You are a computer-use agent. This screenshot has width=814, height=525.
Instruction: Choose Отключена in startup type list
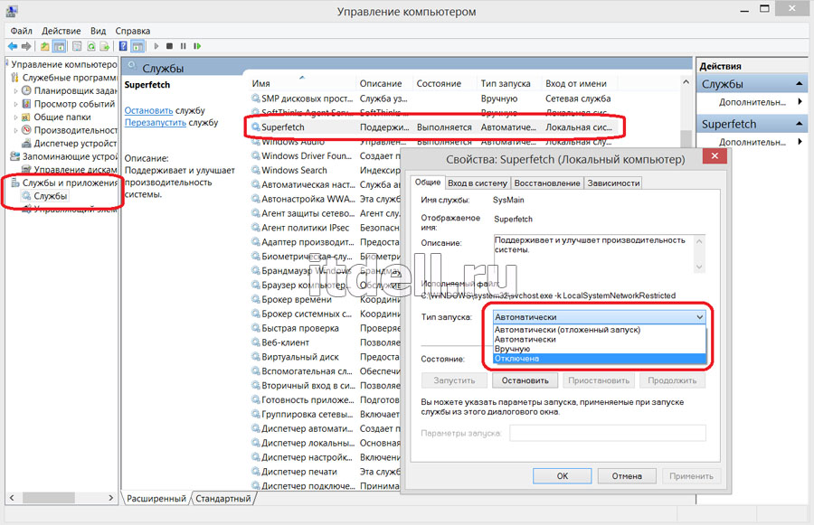[x=599, y=359]
